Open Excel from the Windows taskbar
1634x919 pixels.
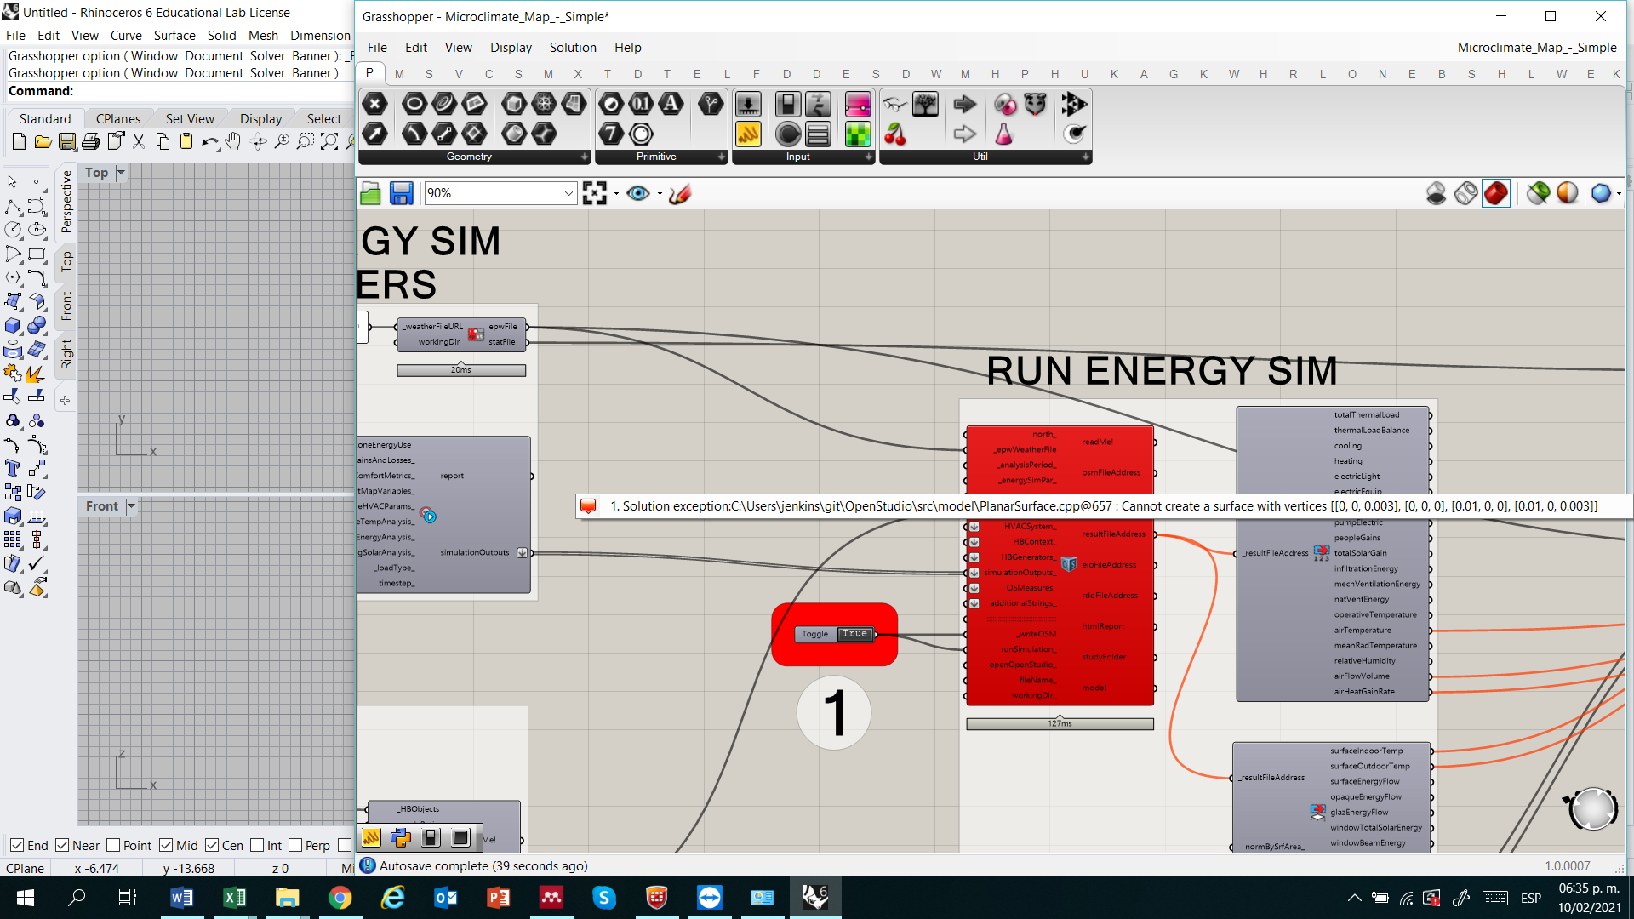pos(234,898)
